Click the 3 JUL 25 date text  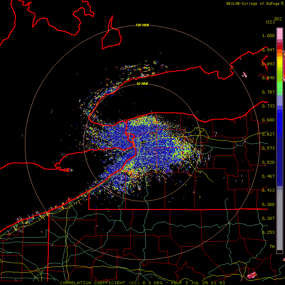coord(197,283)
